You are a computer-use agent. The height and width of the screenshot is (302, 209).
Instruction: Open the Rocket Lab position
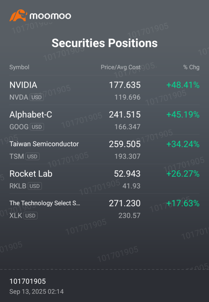pos(104,179)
